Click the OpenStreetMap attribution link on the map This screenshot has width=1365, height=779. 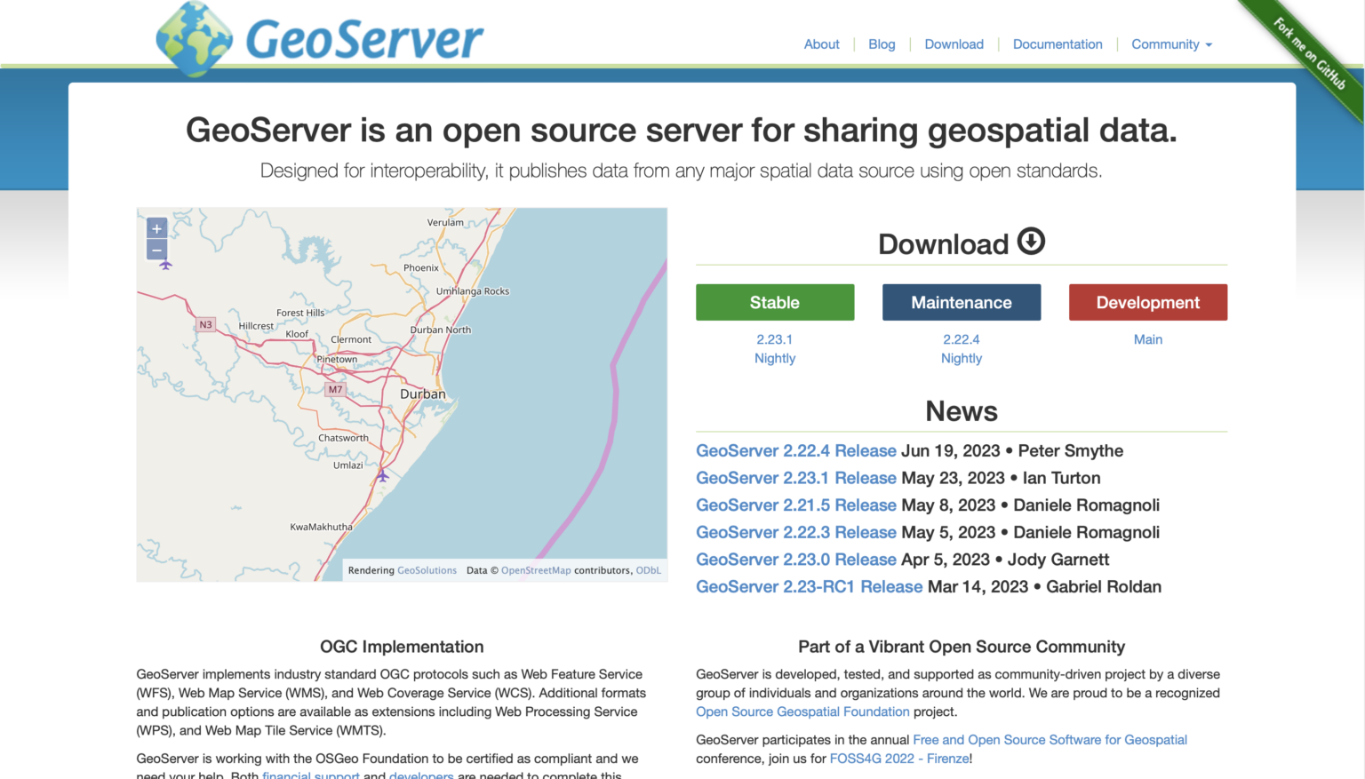pyautogui.click(x=536, y=570)
